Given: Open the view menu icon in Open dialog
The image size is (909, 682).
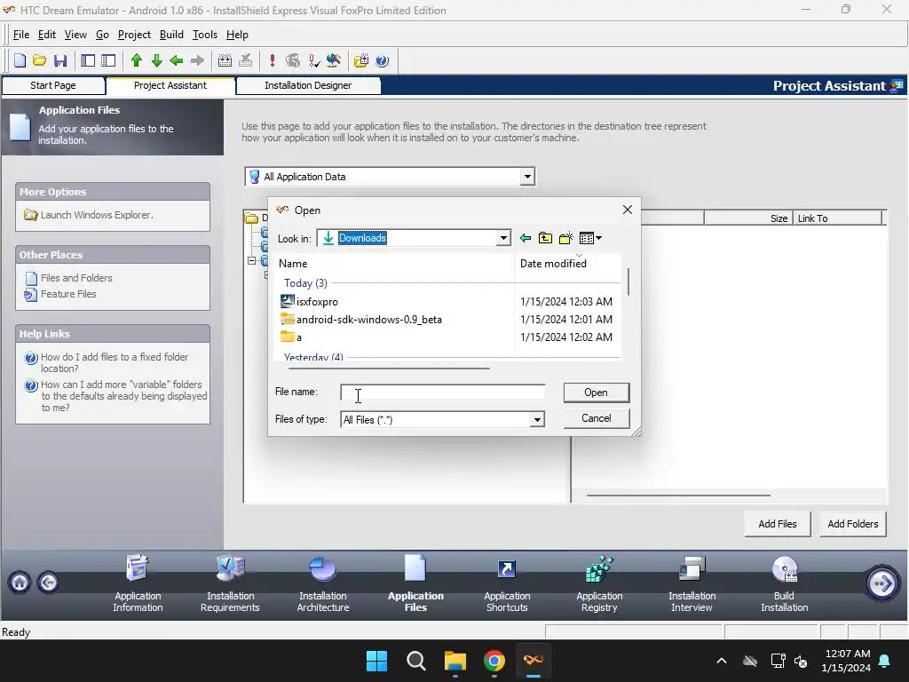Looking at the screenshot, I should pyautogui.click(x=590, y=238).
